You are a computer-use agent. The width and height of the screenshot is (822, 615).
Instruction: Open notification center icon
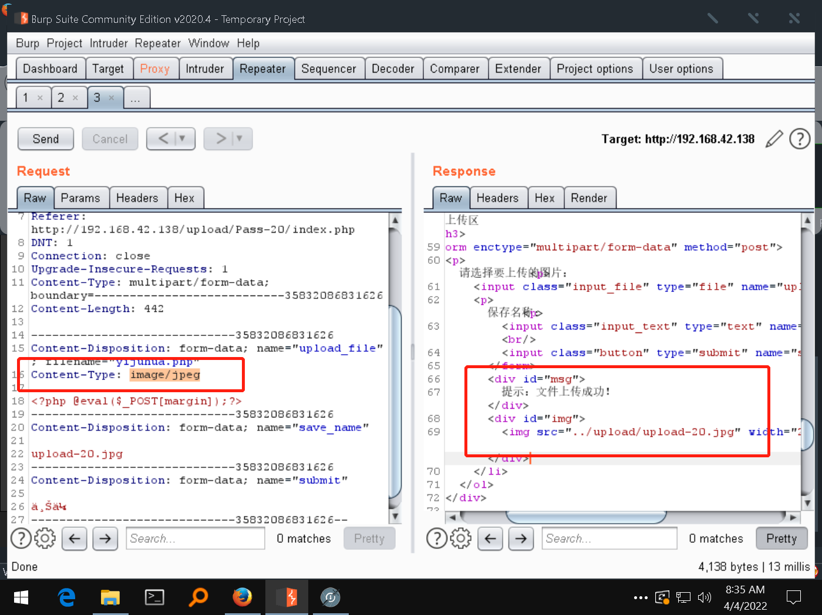[x=794, y=598]
